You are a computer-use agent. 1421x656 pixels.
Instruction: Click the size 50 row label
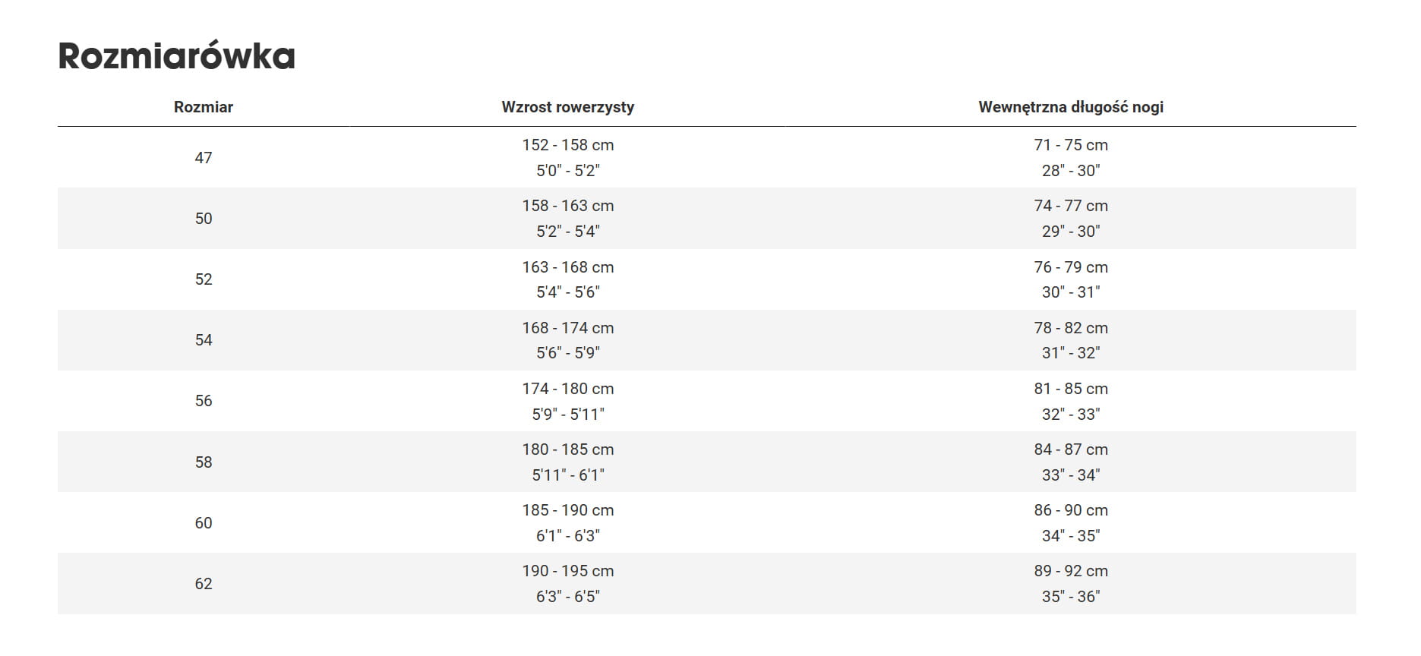[x=203, y=219]
